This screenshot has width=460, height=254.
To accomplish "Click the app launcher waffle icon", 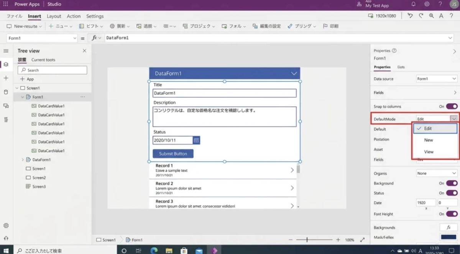I will 5,4.
